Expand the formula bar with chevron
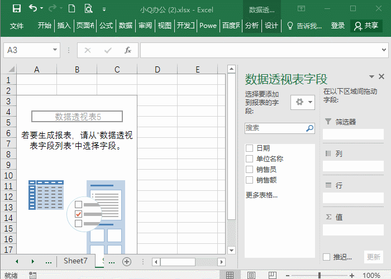391x279 pixels. pos(384,50)
